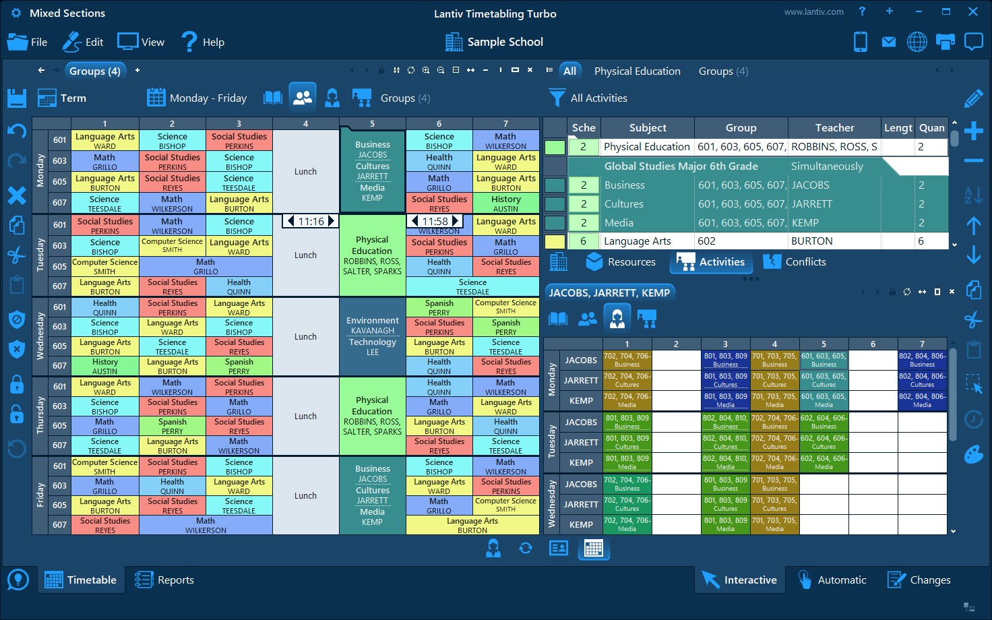Click the large X delete icon in left sidebar
The width and height of the screenshot is (992, 620).
[x=17, y=195]
